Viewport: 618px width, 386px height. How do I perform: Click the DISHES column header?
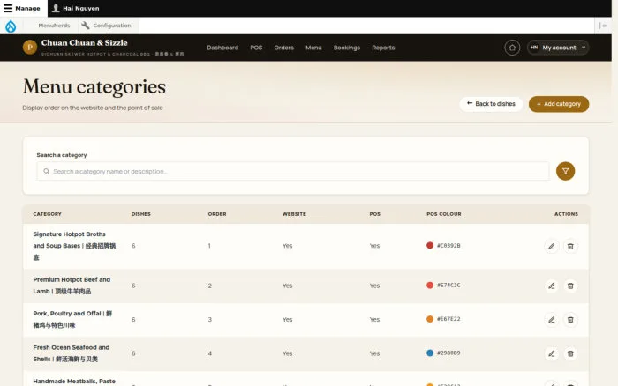click(140, 214)
